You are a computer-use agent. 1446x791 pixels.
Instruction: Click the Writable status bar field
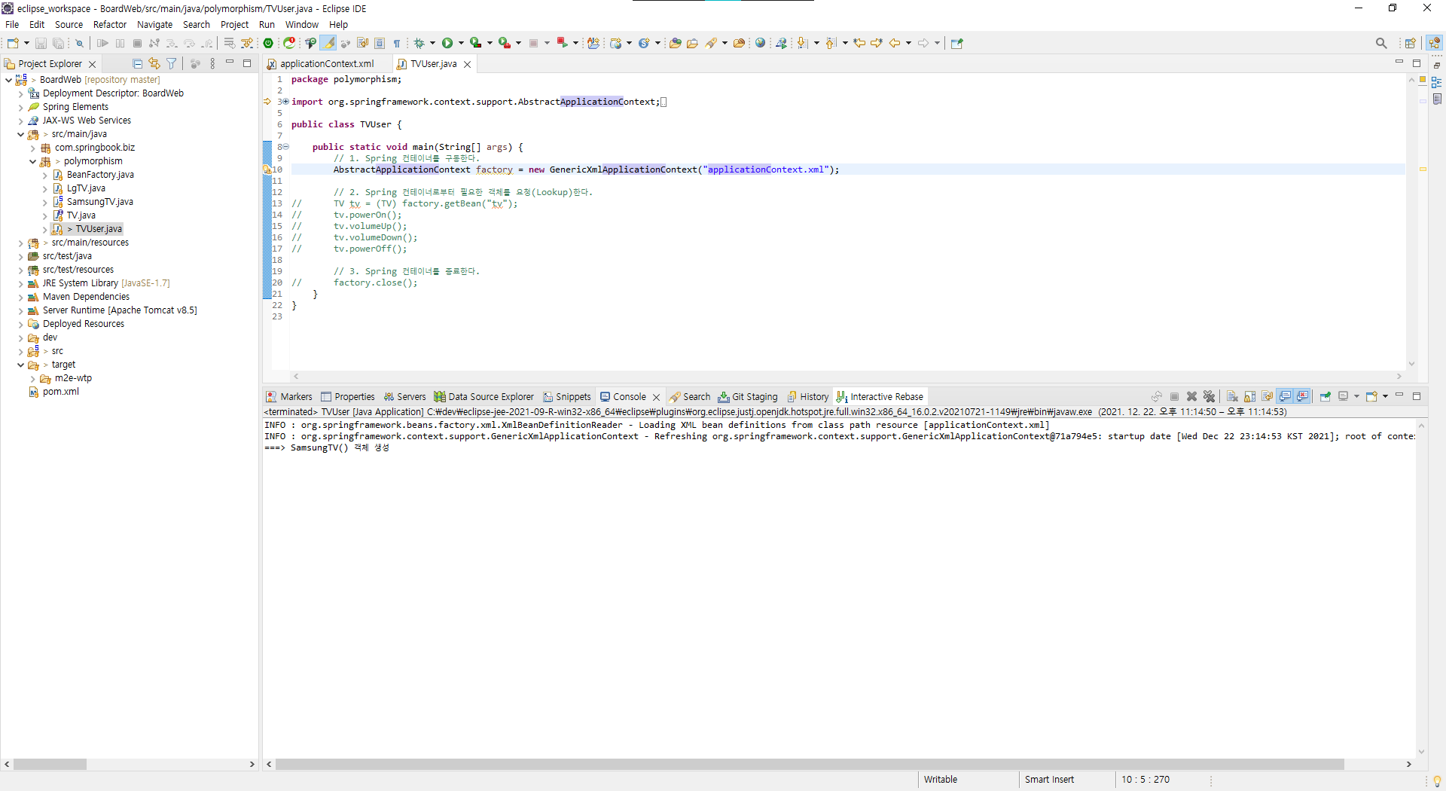941,780
